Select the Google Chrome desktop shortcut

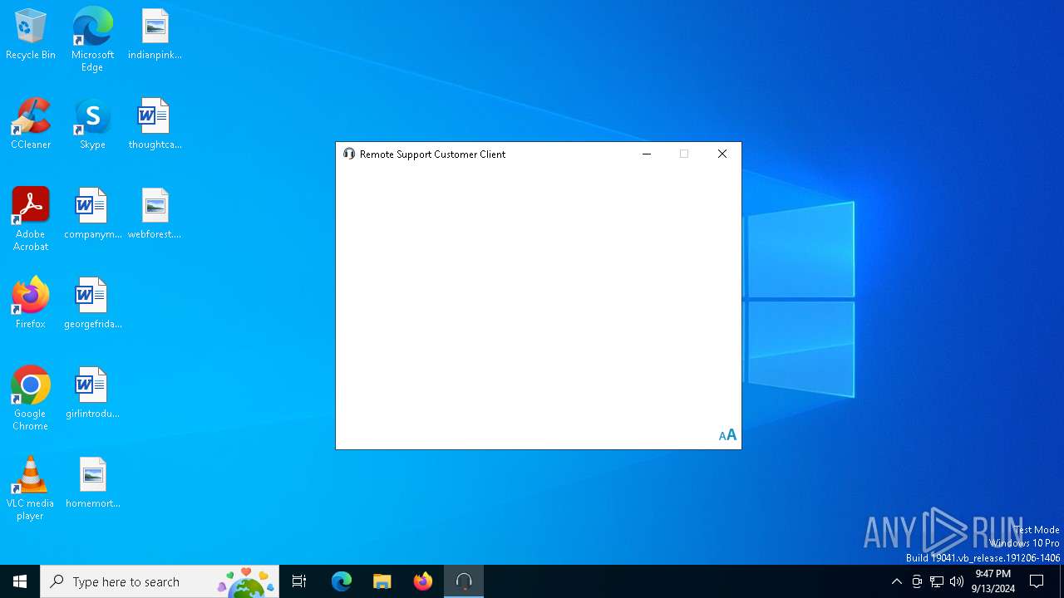pyautogui.click(x=31, y=399)
